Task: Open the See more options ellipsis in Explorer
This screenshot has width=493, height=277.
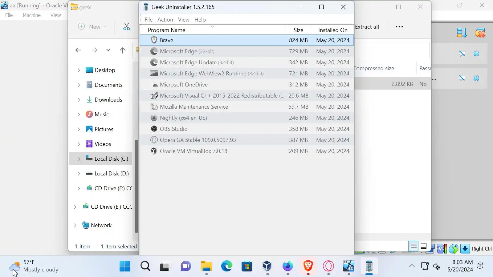Action: click(399, 27)
